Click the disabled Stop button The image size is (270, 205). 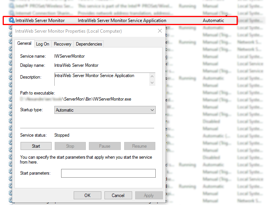(x=70, y=146)
